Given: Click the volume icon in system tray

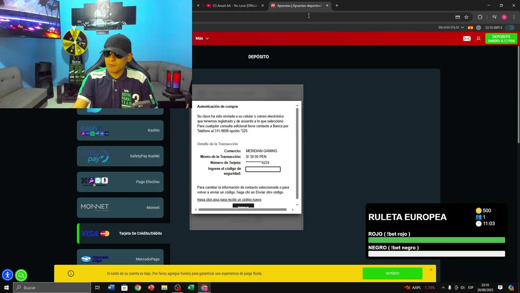Looking at the screenshot, I should (462, 288).
